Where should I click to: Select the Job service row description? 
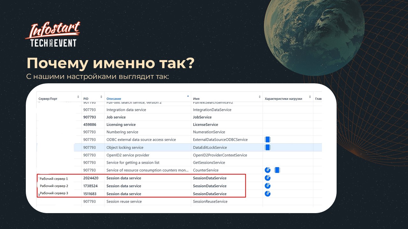point(116,117)
